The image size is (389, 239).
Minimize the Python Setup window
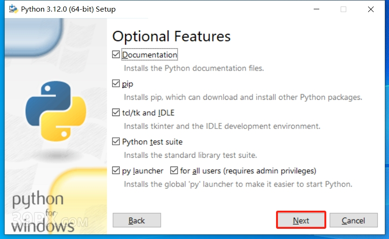coord(316,9)
